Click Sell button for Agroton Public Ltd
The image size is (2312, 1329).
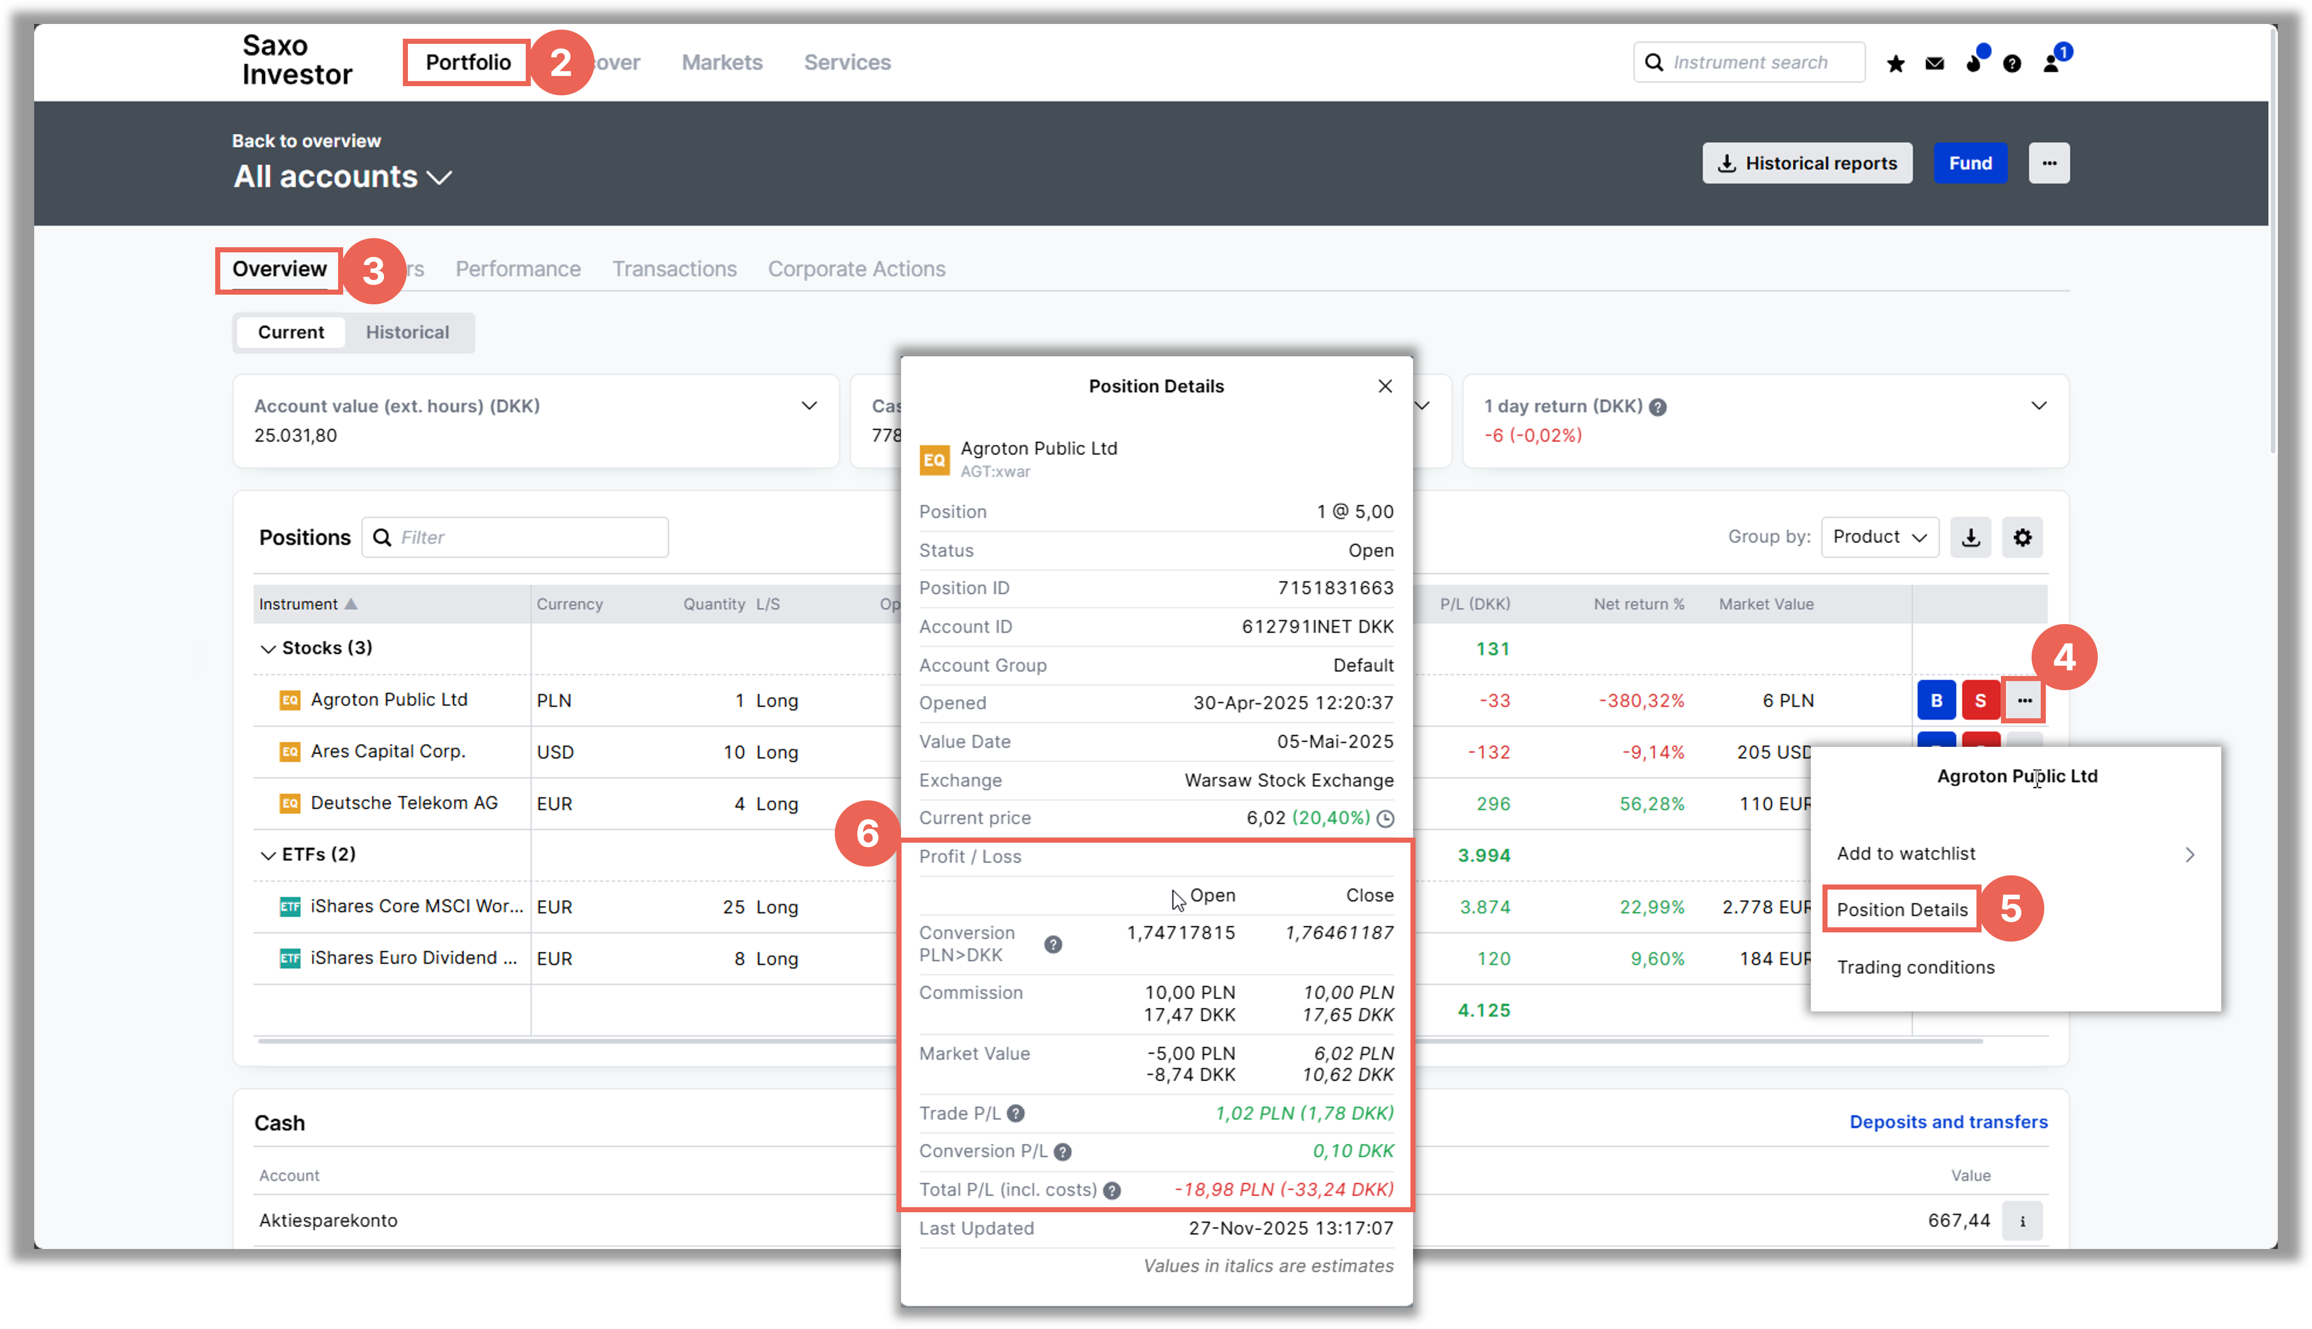pyautogui.click(x=1980, y=701)
